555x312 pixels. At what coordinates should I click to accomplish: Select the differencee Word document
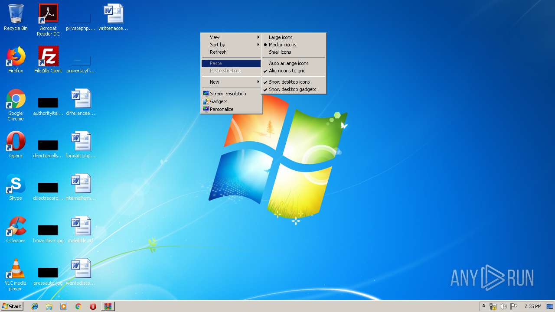[x=81, y=102]
